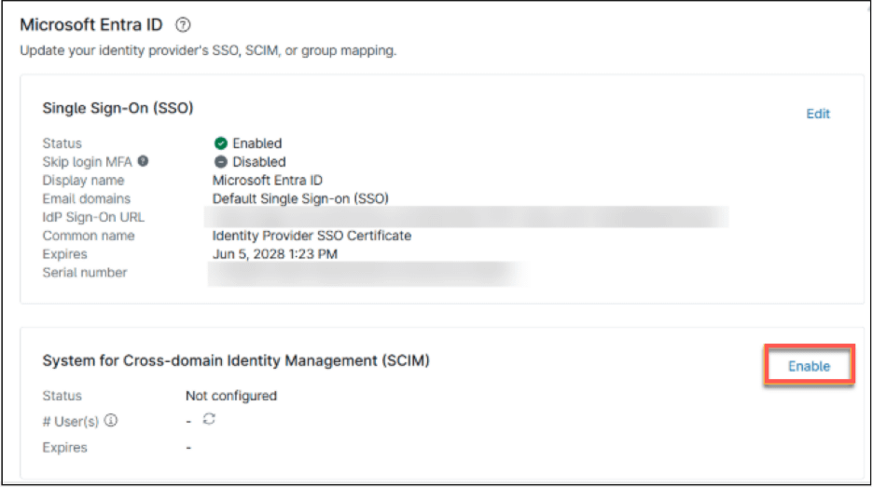873x487 pixels.
Task: Click the 'Common name' label
Action: click(89, 236)
